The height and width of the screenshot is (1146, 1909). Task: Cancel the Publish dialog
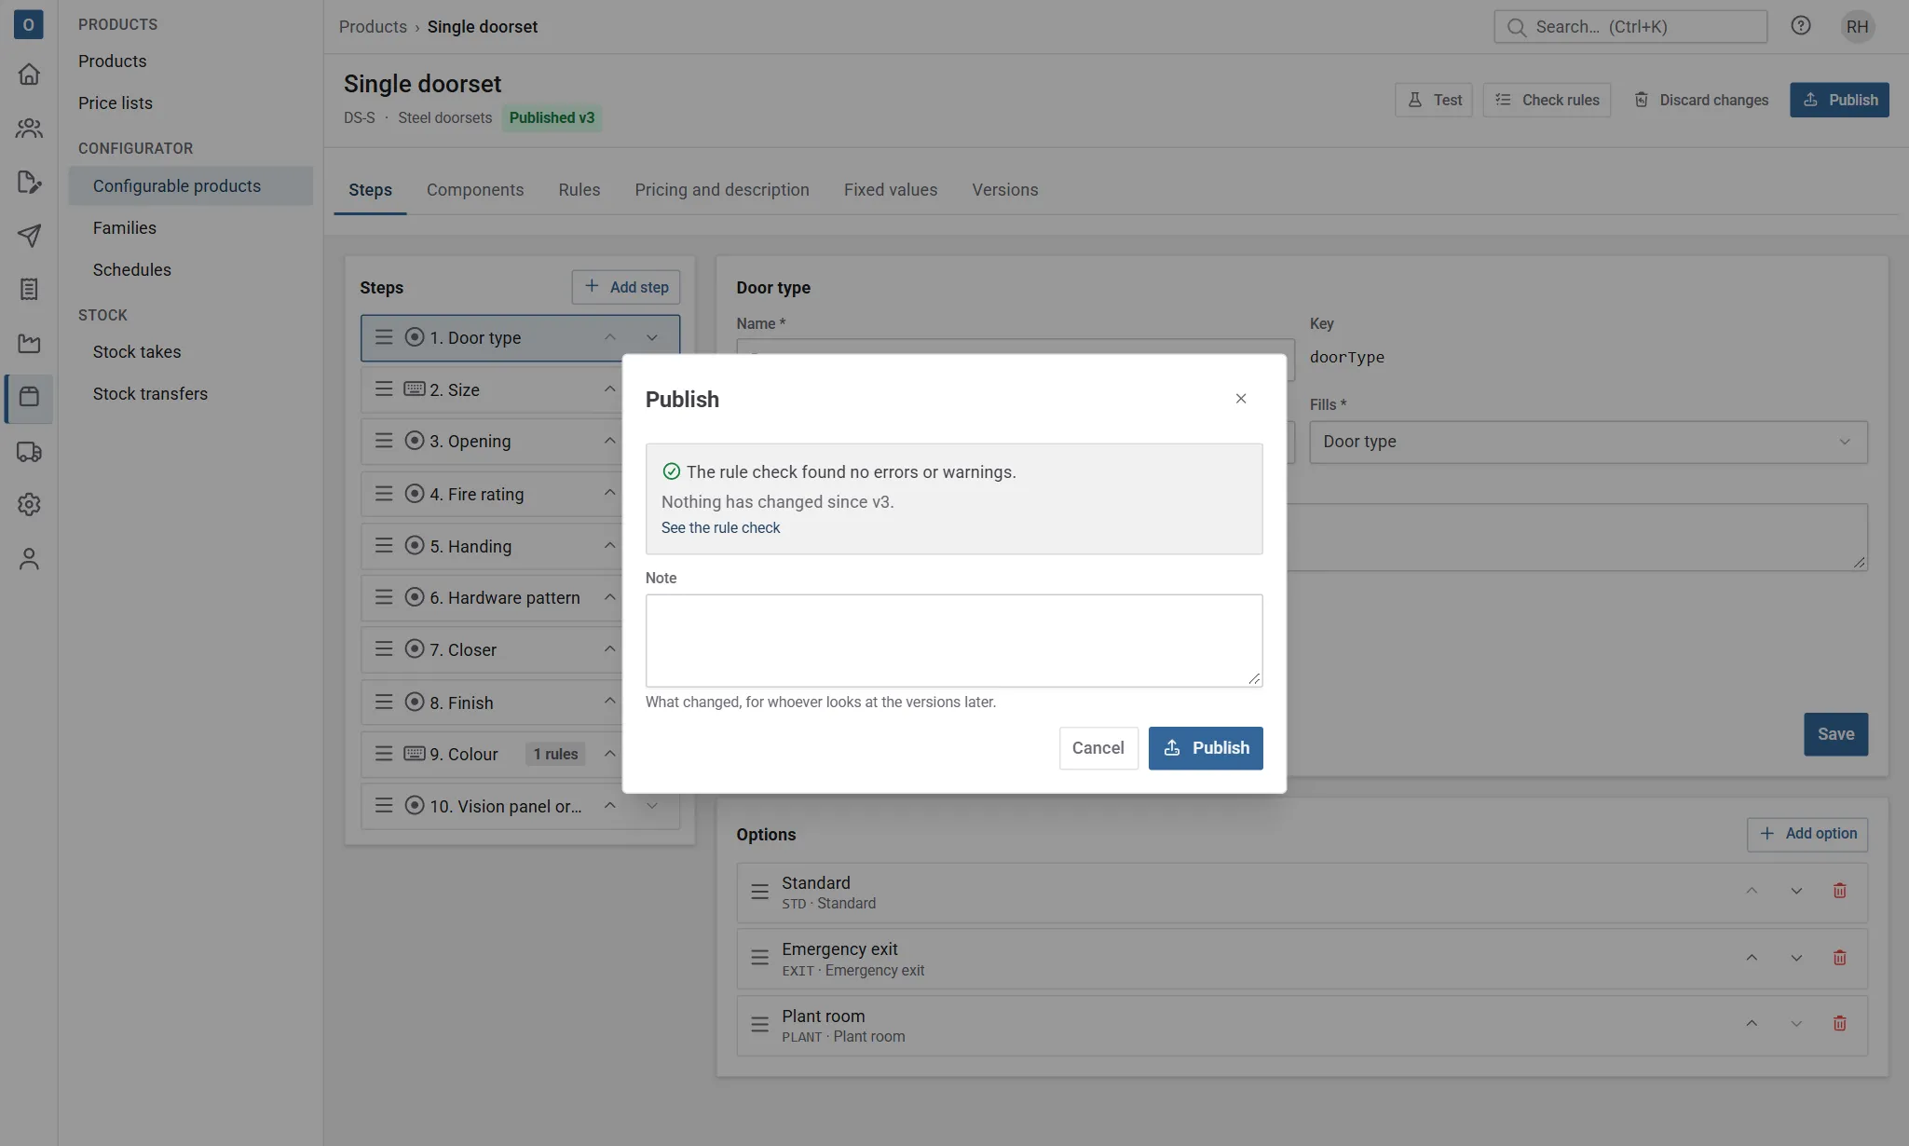pos(1098,748)
